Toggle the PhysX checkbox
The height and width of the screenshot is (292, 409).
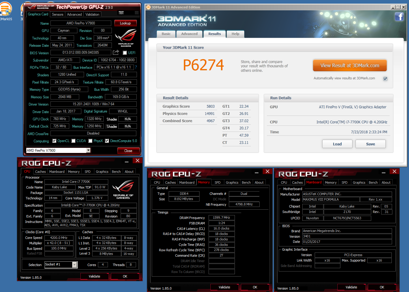tap(90, 141)
